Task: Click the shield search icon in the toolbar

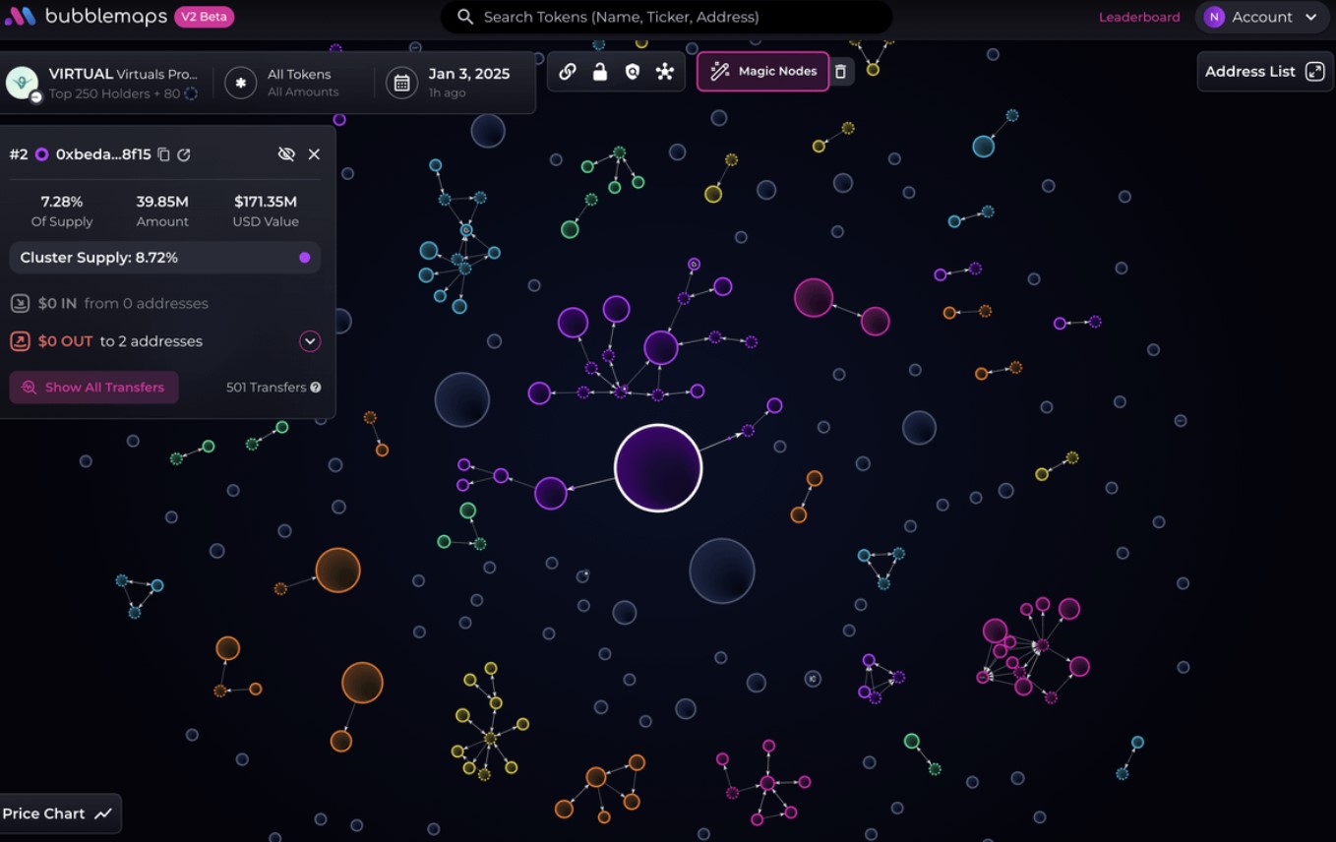Action: pyautogui.click(x=633, y=72)
